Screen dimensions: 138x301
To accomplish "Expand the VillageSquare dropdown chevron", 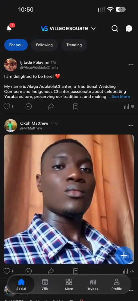I will [93, 29].
